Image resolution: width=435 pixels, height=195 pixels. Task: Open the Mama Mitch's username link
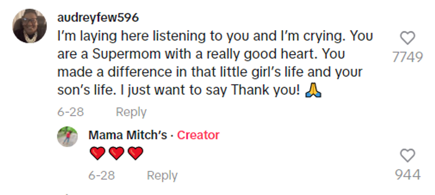click(x=128, y=135)
